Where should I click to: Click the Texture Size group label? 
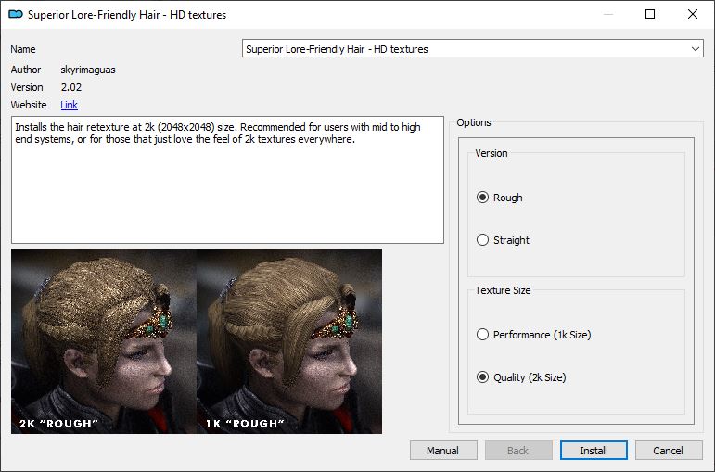tap(503, 290)
